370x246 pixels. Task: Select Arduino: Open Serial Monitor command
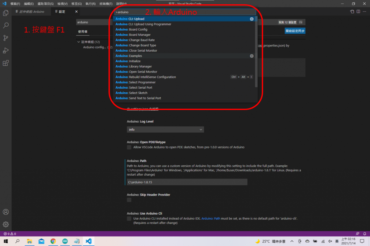[184, 72]
